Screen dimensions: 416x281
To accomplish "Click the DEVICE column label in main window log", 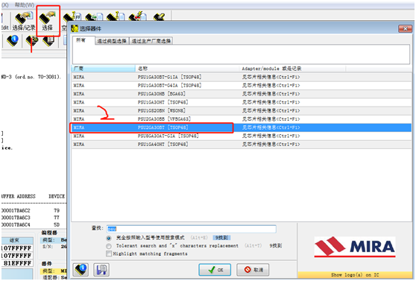I will coord(57,196).
